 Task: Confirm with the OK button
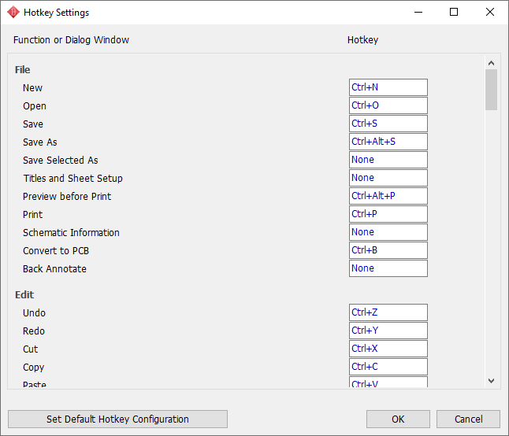(x=398, y=419)
